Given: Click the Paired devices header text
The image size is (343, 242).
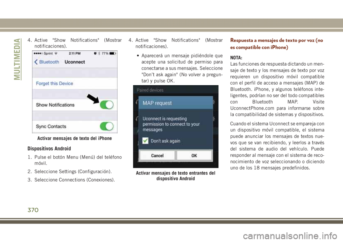Looking at the screenshot, I should coord(150,90).
